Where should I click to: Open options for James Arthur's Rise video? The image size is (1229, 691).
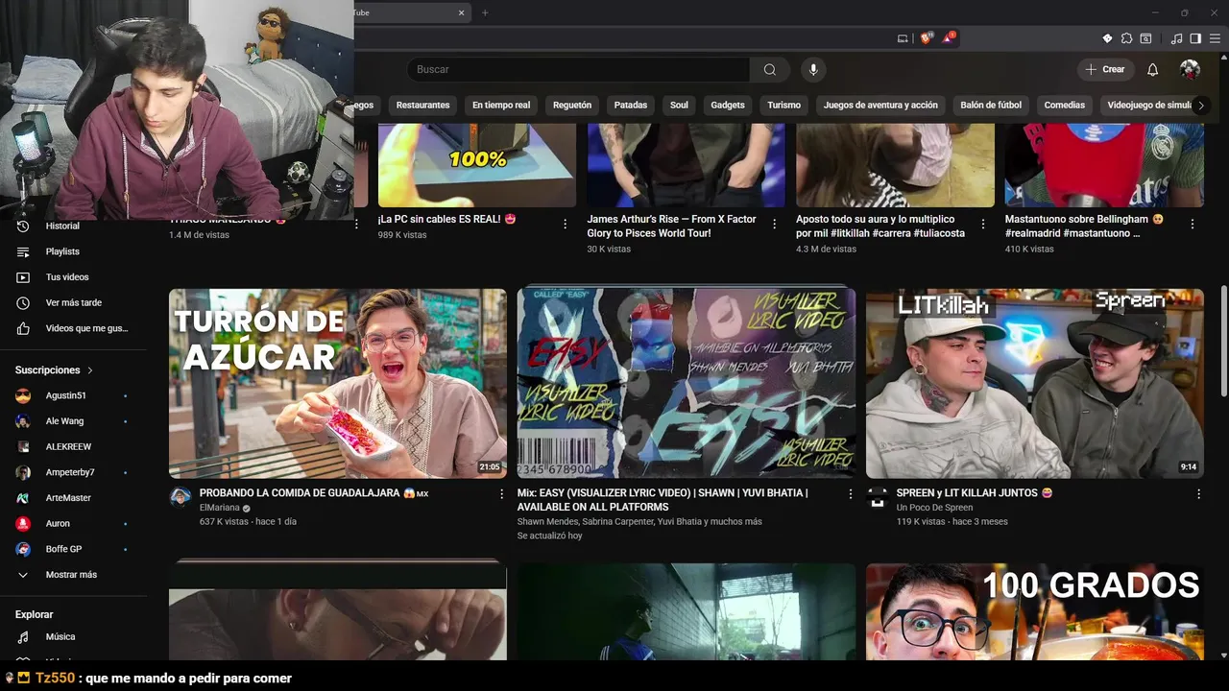(x=774, y=224)
